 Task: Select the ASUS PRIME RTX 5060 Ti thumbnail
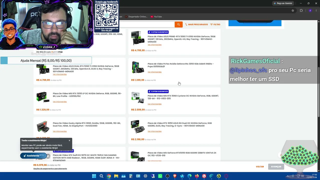pos(138,38)
